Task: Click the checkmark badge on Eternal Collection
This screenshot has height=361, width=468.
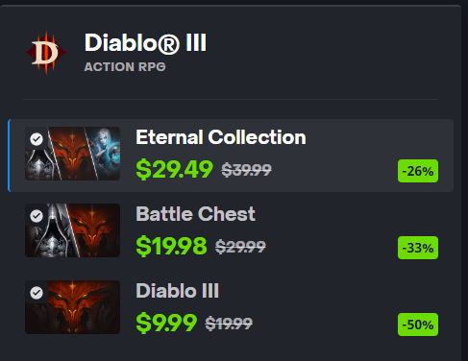Action: [37, 139]
